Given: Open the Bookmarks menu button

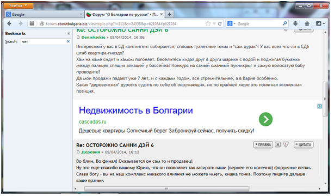Looking at the screenshot, I should [320, 23].
